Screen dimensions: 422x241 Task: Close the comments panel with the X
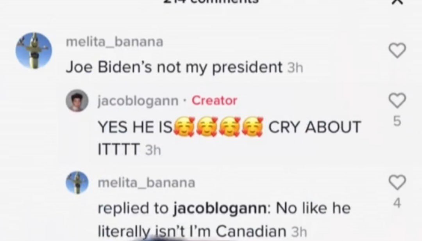[397, 2]
